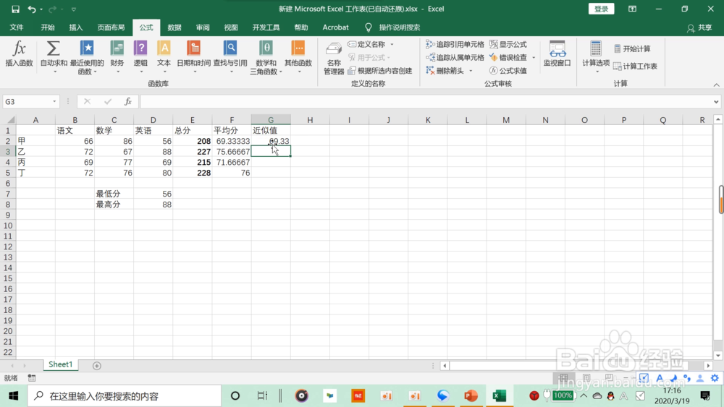Click Trace Dependents (追踪从属单元格)

coord(455,57)
